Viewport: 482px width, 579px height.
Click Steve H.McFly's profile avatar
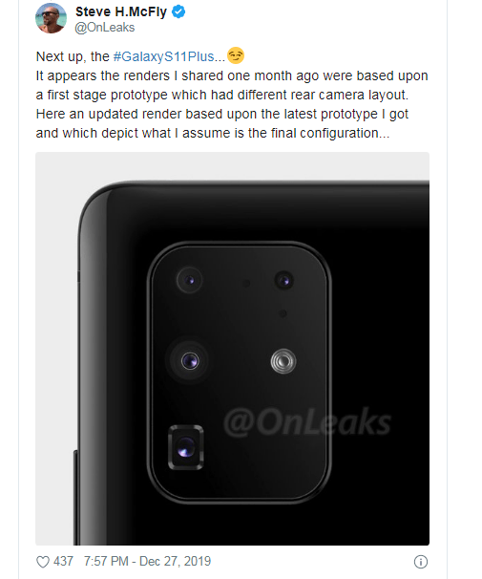click(51, 18)
